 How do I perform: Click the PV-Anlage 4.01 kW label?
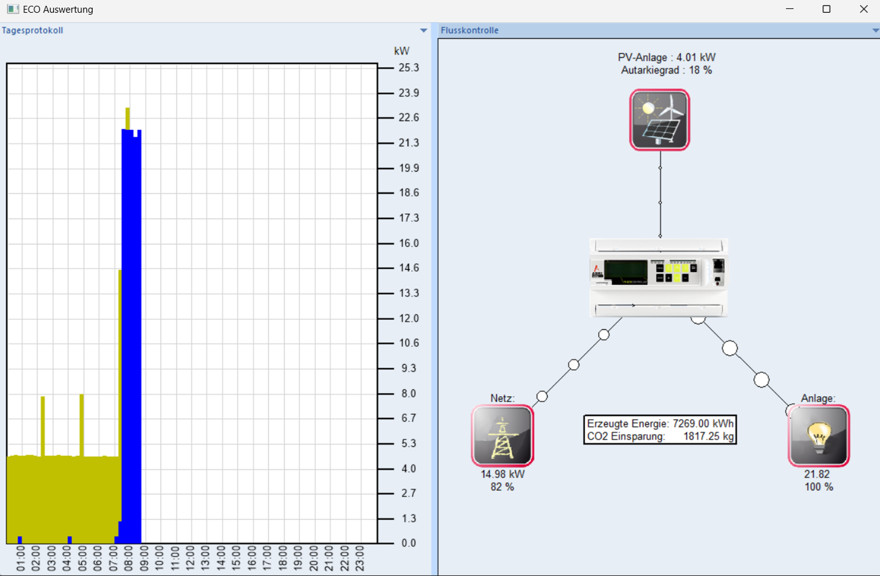pyautogui.click(x=666, y=57)
